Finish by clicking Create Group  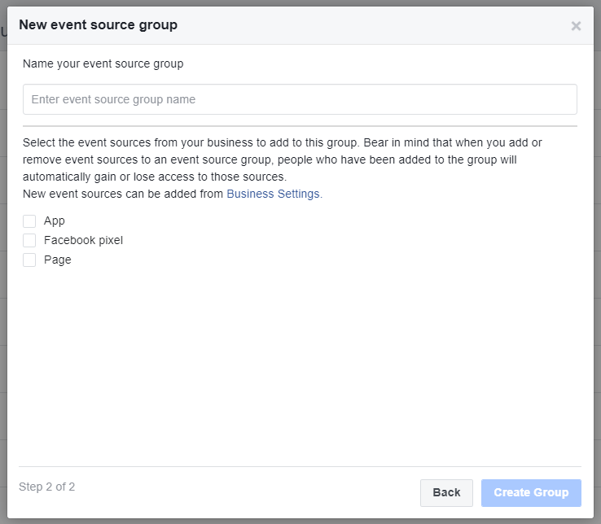point(531,492)
